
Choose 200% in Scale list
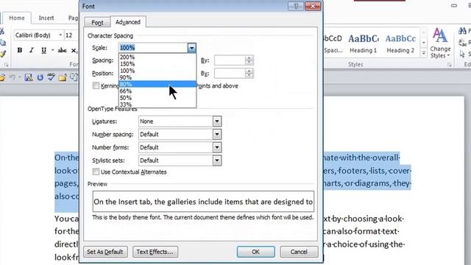tap(157, 57)
